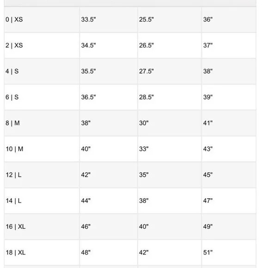Click the 38" value in 4 | S row
The height and width of the screenshot is (268, 268).
tap(208, 71)
